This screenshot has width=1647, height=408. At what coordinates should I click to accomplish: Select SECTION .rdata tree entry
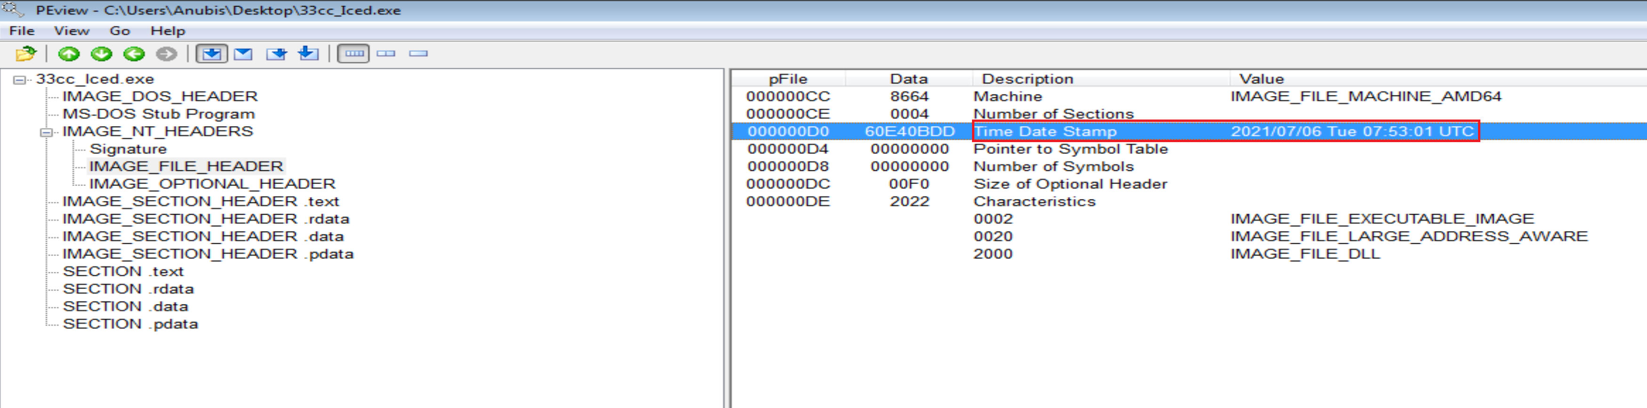128,289
